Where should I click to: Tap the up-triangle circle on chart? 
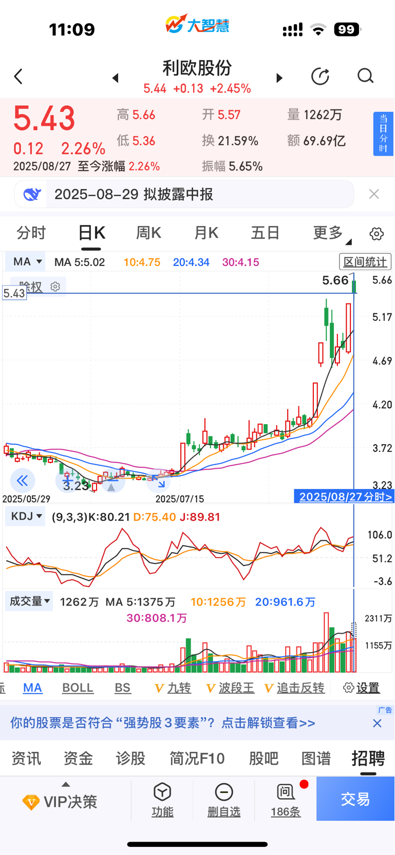pos(111,486)
